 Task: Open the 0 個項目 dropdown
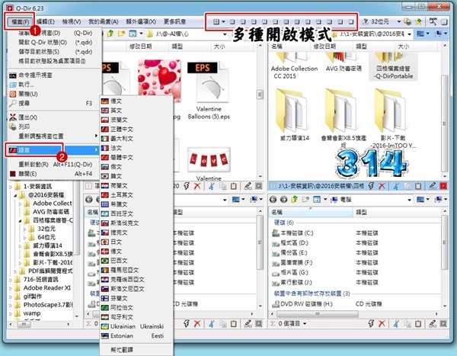coord(304,324)
